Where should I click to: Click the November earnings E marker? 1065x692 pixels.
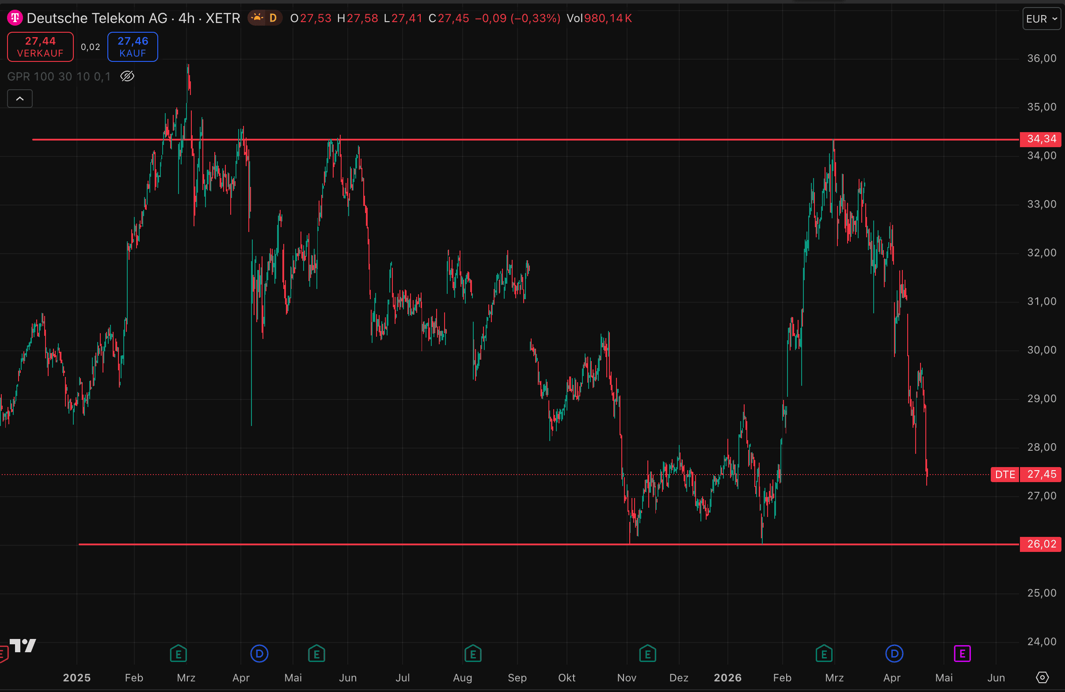pos(647,654)
